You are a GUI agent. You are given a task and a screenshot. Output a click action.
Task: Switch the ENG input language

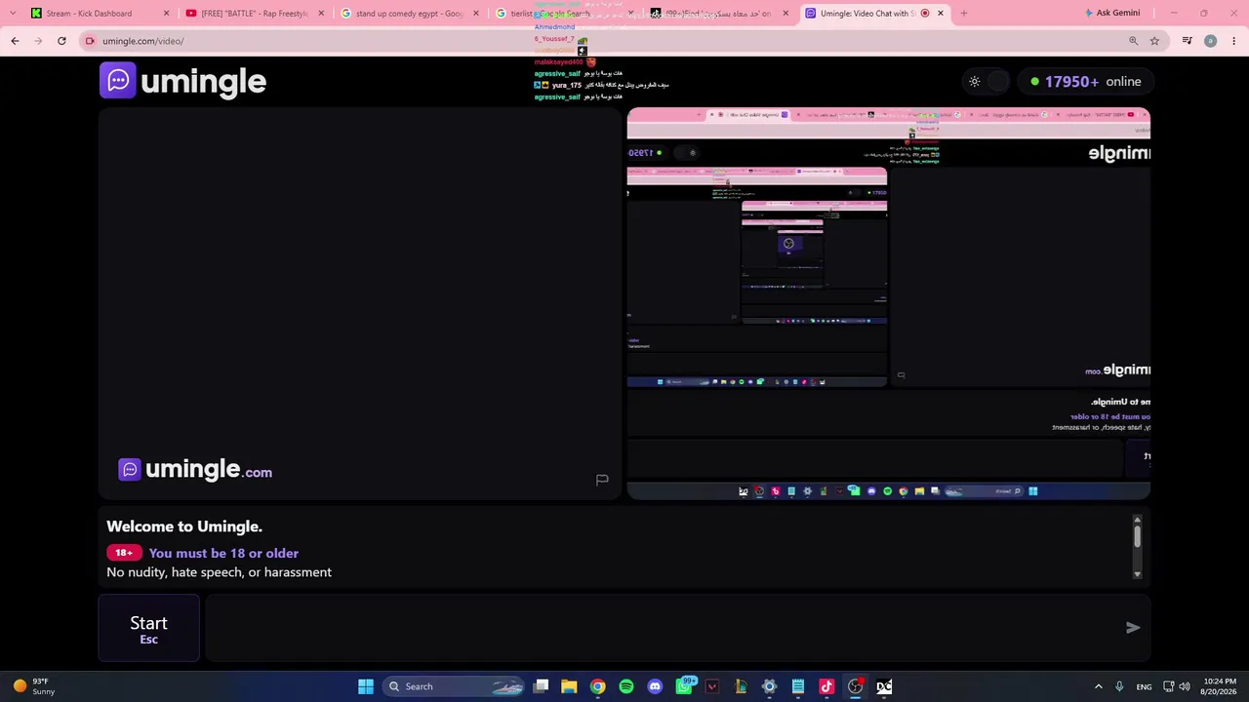tap(1144, 686)
